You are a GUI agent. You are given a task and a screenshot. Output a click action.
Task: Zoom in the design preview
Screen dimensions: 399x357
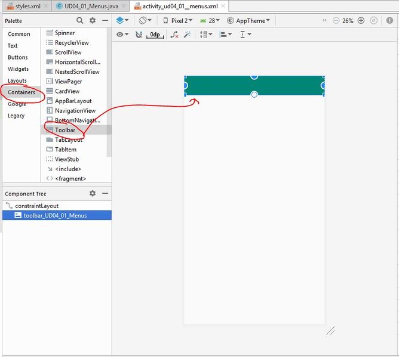coord(361,21)
